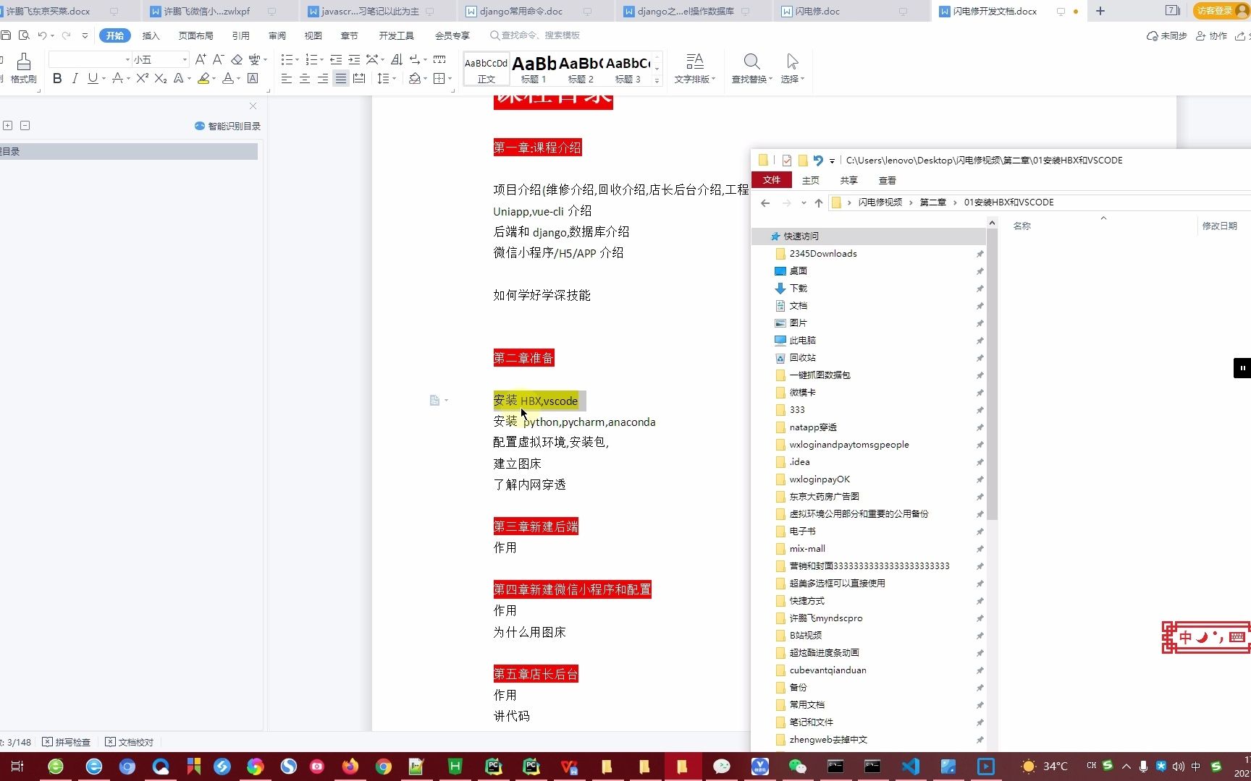The width and height of the screenshot is (1251, 781).
Task: Select the bulleted list icon
Action: click(x=288, y=59)
